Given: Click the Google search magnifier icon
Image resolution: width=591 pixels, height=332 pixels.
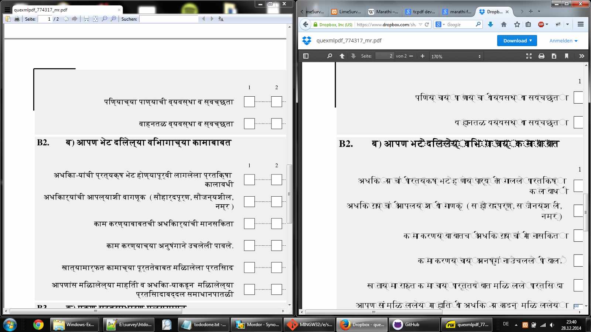Looking at the screenshot, I should 478,24.
